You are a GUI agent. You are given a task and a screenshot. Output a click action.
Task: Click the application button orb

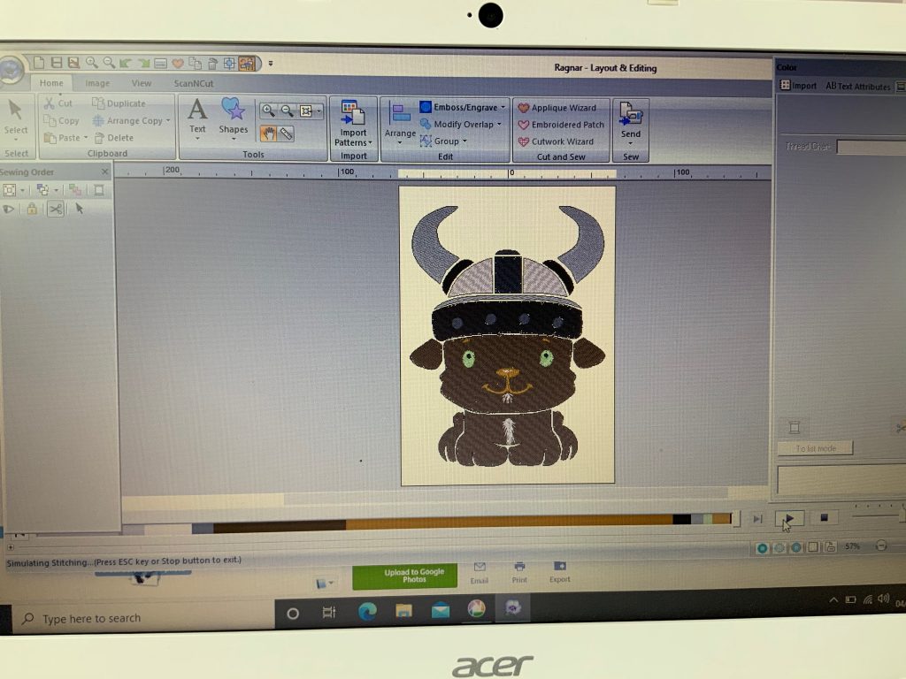(x=12, y=70)
